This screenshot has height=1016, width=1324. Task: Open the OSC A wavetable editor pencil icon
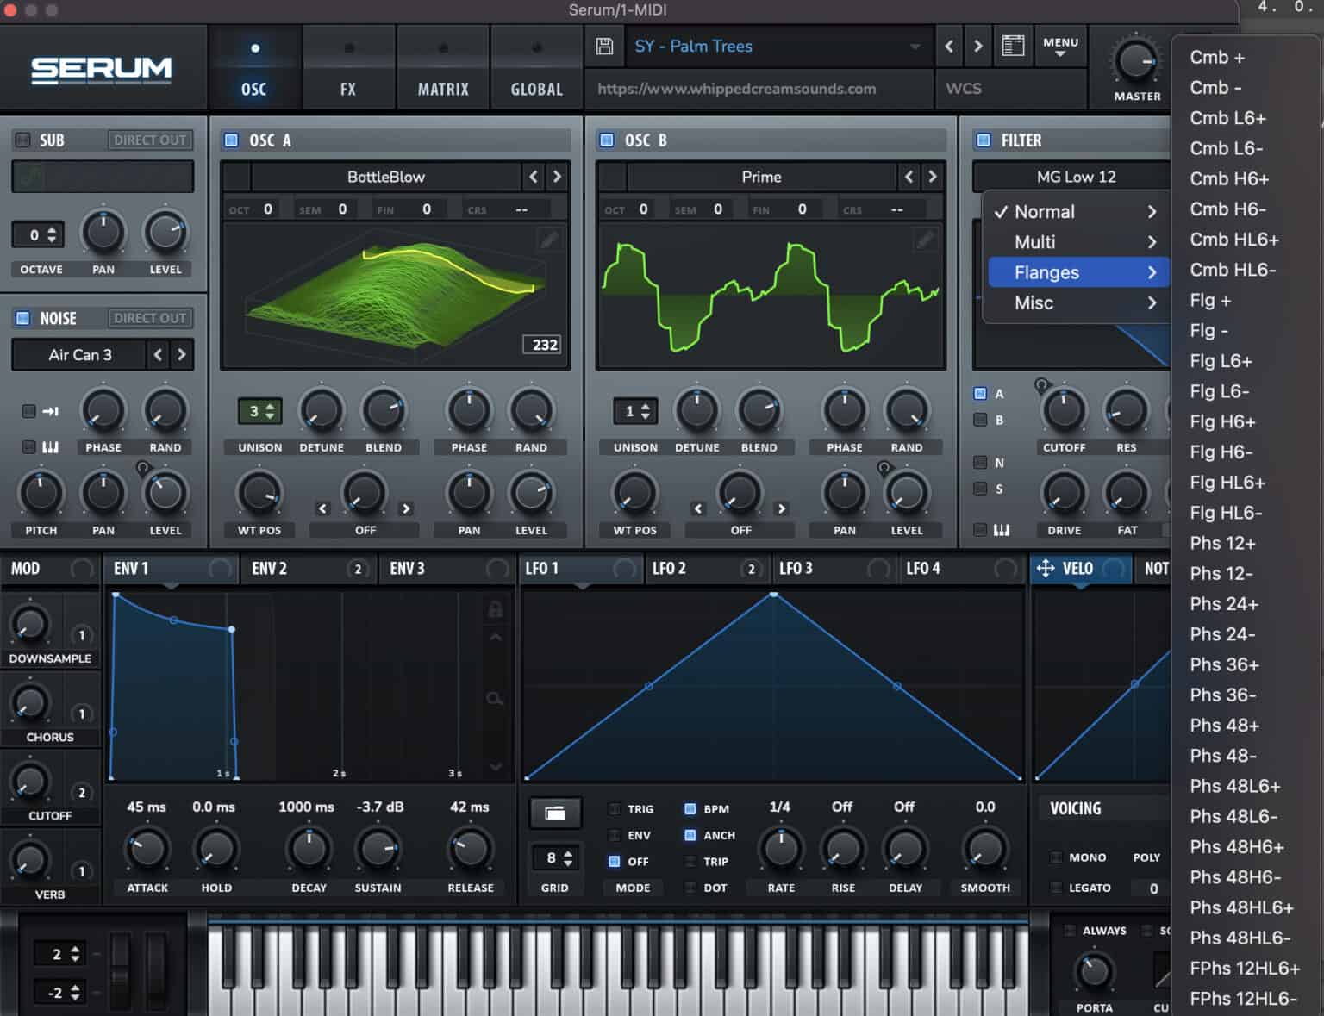[x=549, y=240]
